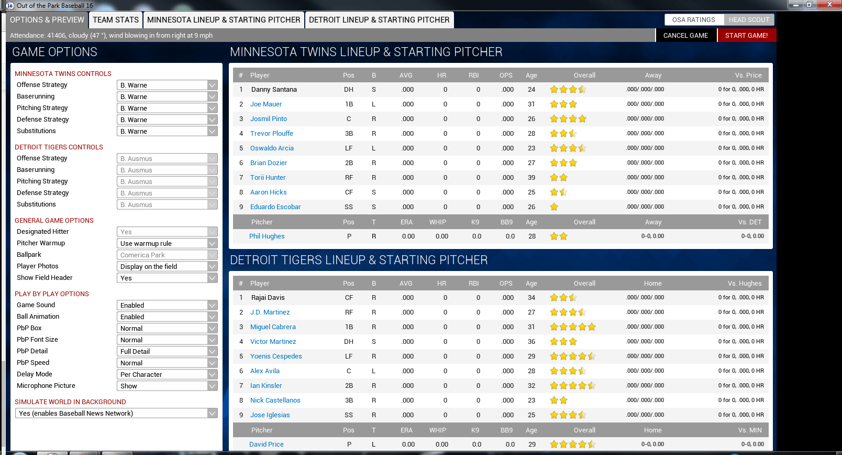Open PbP Font Size dropdown
Viewport: 842px width, 455px height.
pyautogui.click(x=167, y=340)
